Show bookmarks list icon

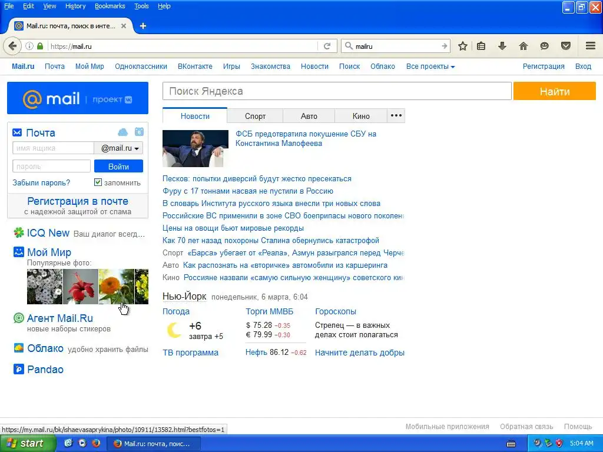pyautogui.click(x=481, y=46)
